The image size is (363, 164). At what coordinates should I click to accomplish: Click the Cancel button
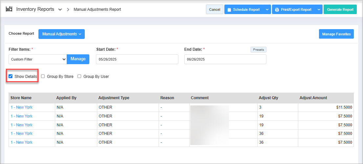click(x=215, y=10)
